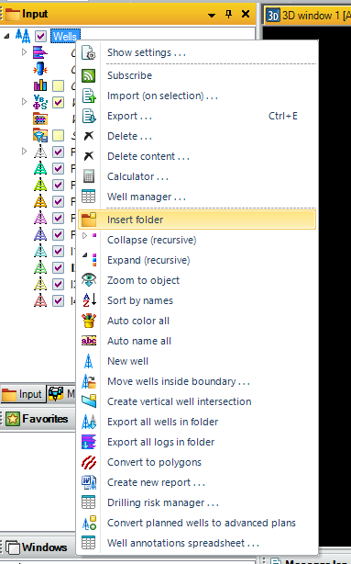Click the Input pane title bar
Image resolution: width=351 pixels, height=564 pixels.
[127, 14]
